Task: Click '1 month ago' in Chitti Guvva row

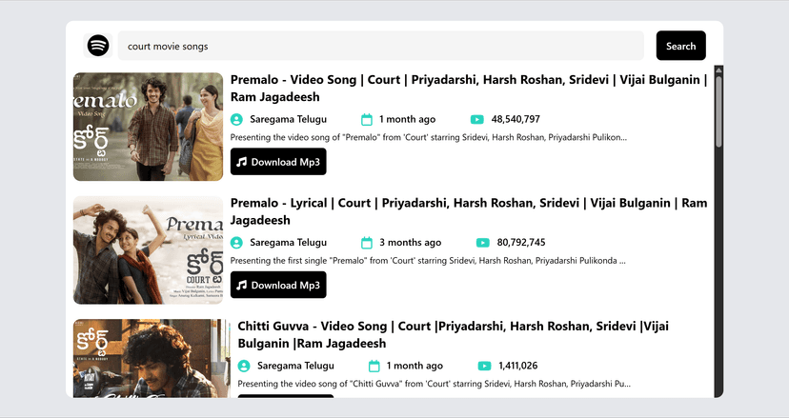Action: click(415, 366)
